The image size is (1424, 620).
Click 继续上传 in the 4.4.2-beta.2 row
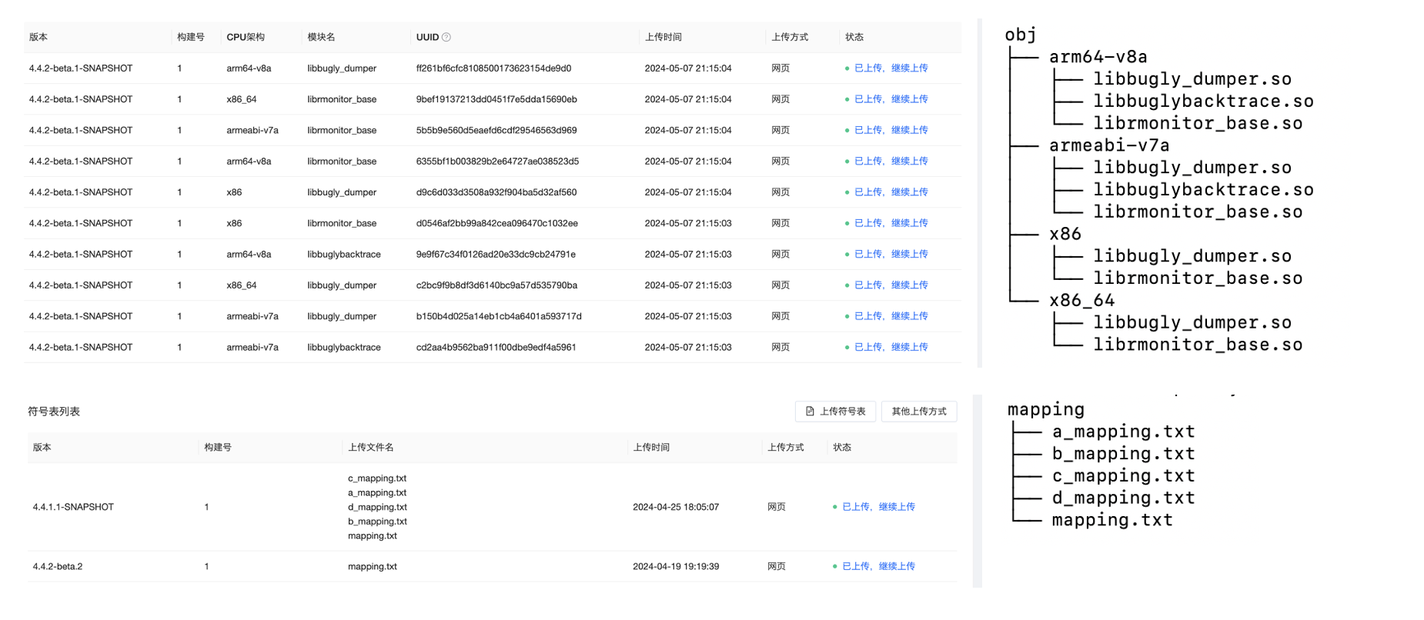point(897,566)
